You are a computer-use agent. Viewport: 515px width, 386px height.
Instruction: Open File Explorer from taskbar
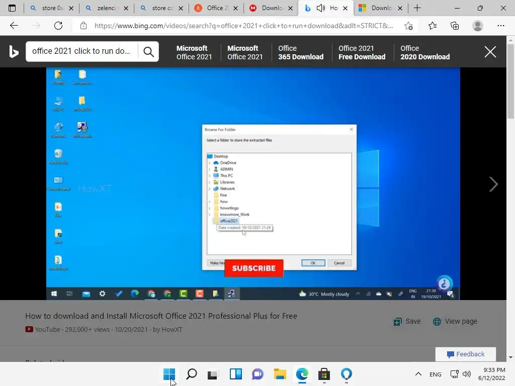coord(280,374)
